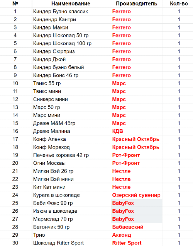Click the Киндер Сюрприз name cell
Image resolution: width=193 pixels, height=246 pixels.
pos(71,51)
